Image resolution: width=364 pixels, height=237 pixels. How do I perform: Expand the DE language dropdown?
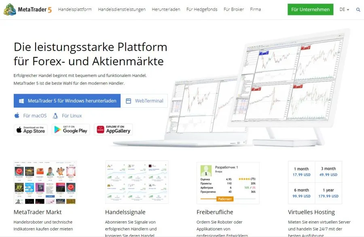[x=344, y=9]
